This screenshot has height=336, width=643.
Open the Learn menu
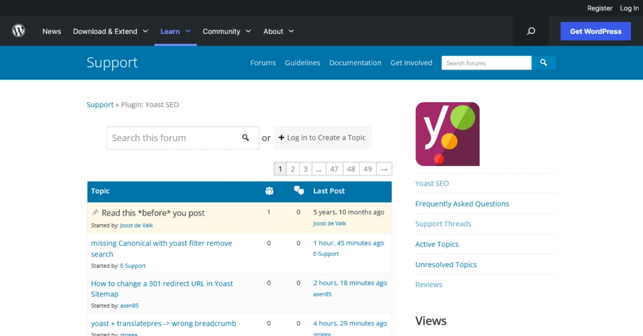point(175,31)
